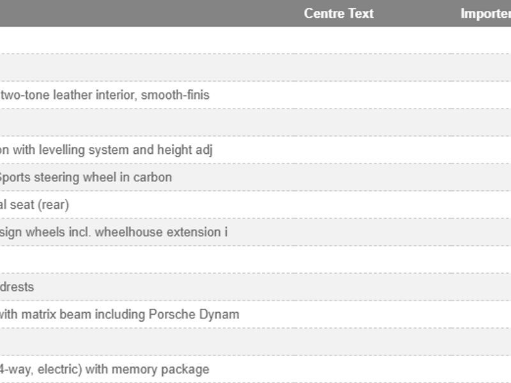Click the Sports steering wheel in carbon text
The image size is (511, 383).
(x=86, y=177)
